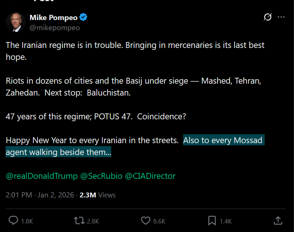Click the 2.3M Views count

[x=98, y=195]
